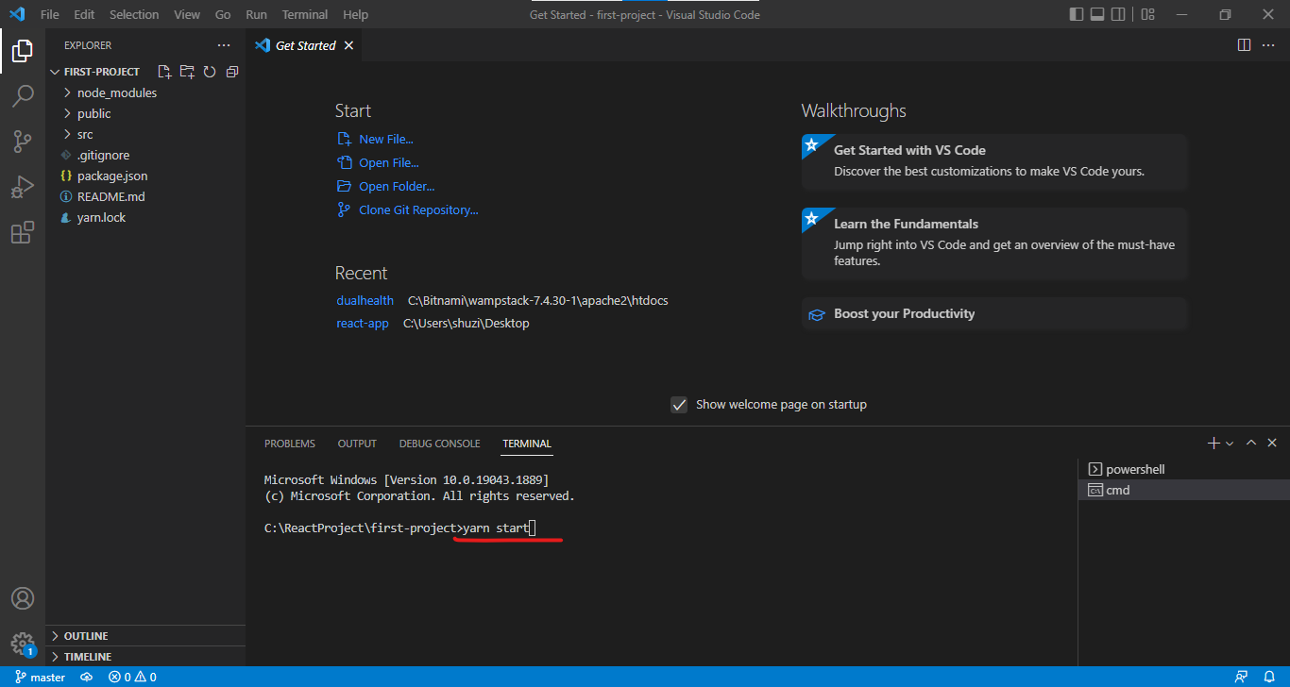Click the New Folder icon in Explorer header
Image resolution: width=1290 pixels, height=687 pixels.
(187, 72)
